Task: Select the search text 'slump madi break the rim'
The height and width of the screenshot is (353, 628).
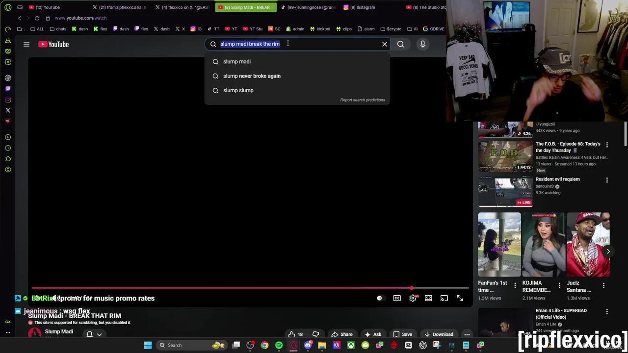Action: coord(250,44)
